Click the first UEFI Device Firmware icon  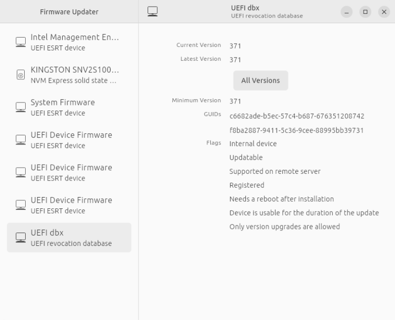pyautogui.click(x=21, y=140)
